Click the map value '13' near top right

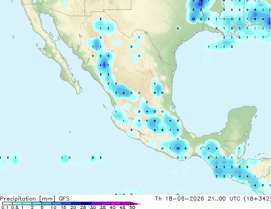(193, 19)
